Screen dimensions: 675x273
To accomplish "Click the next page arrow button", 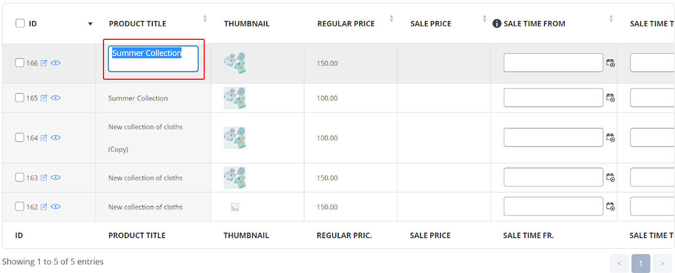I will click(x=662, y=263).
